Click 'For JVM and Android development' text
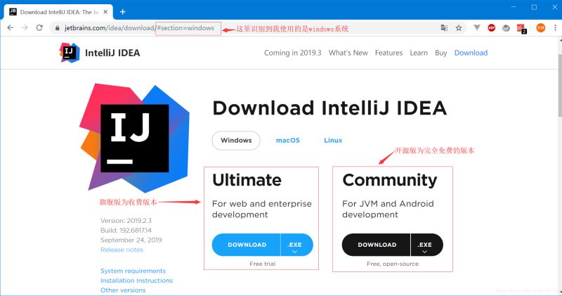This screenshot has width=562, height=296. (388, 210)
